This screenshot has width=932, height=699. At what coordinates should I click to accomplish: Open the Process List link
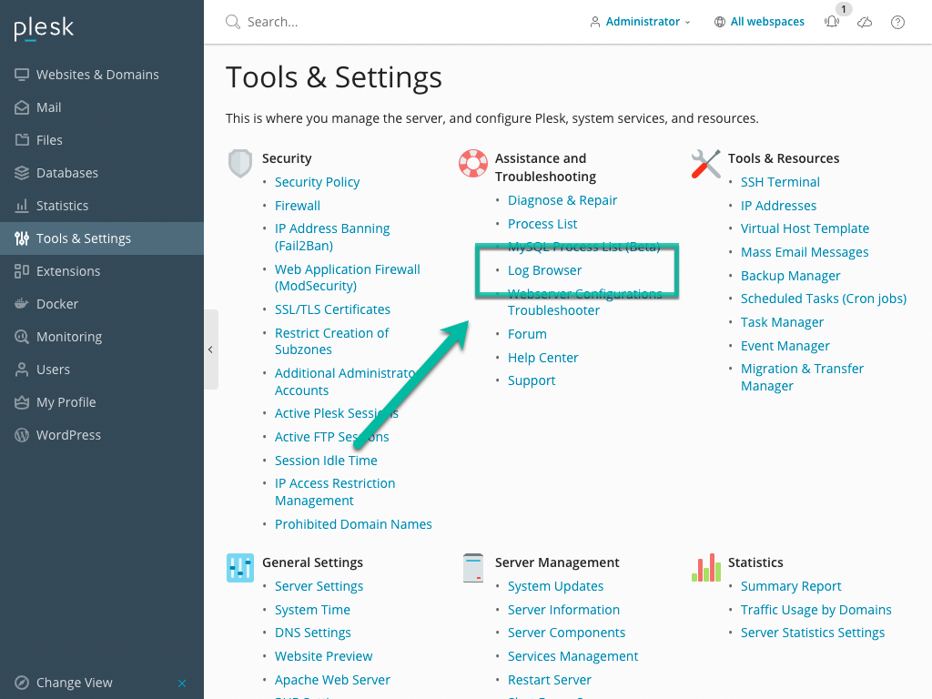(542, 224)
